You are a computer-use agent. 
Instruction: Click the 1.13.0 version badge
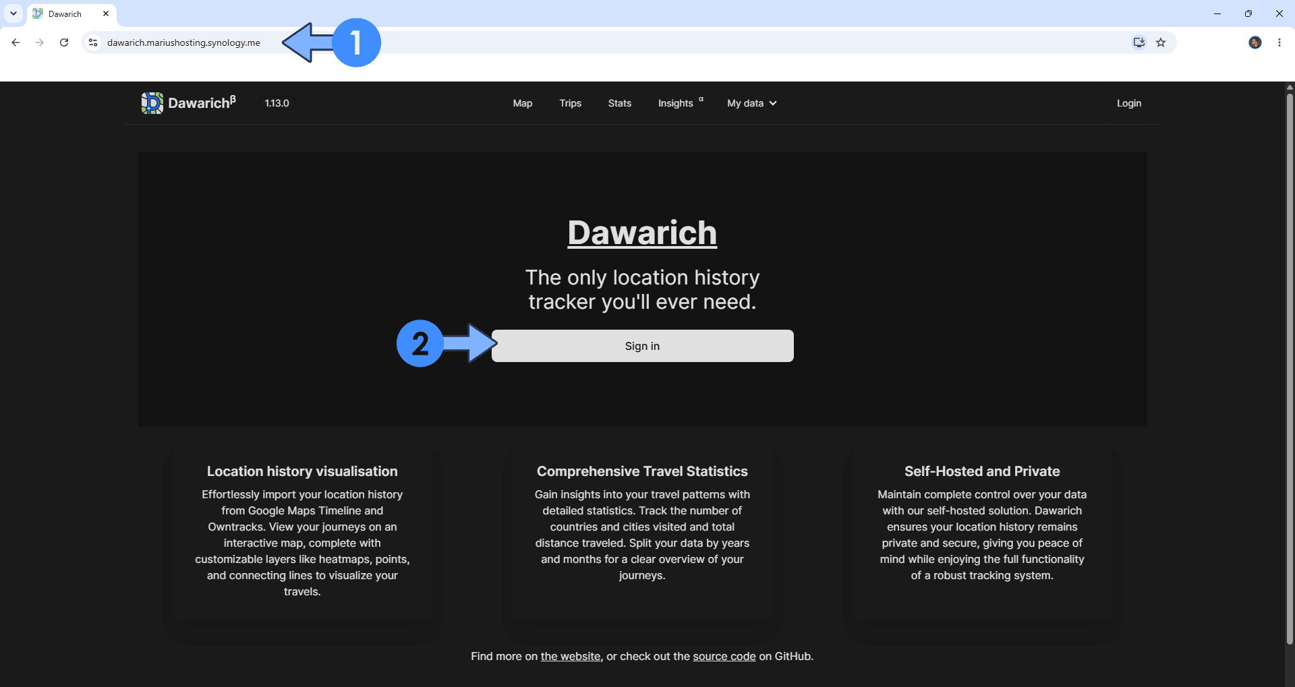tap(277, 103)
